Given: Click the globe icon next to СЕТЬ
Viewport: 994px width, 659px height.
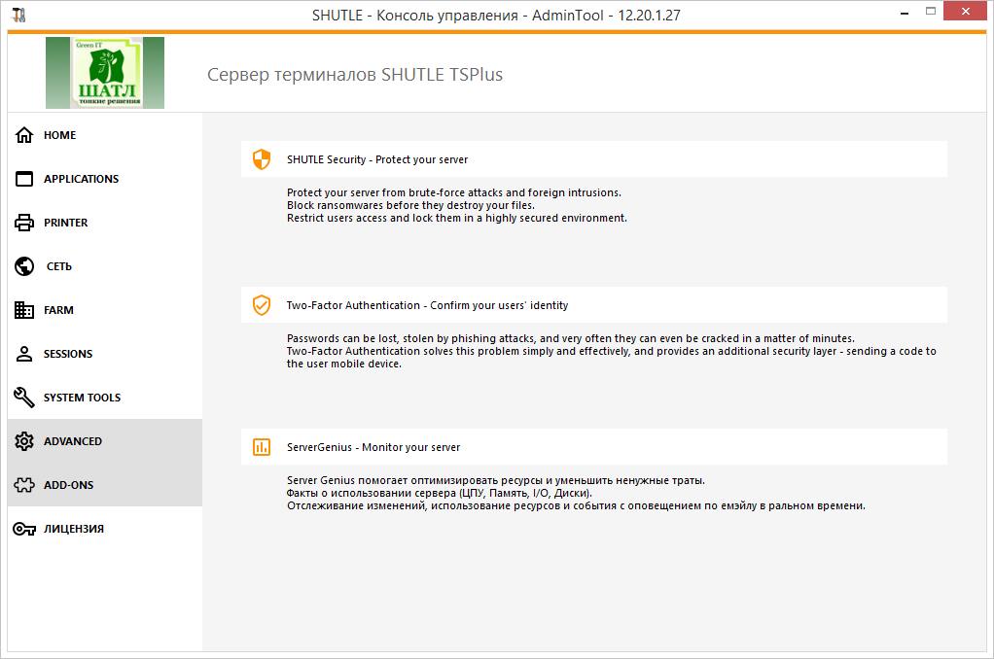Looking at the screenshot, I should pyautogui.click(x=24, y=266).
